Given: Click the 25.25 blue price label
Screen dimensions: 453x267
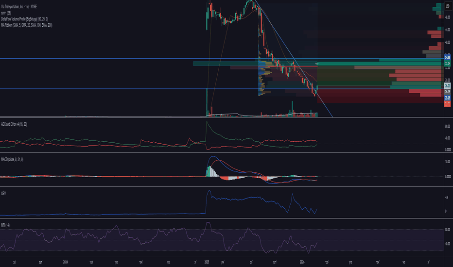Looking at the screenshot, I should (x=447, y=98).
